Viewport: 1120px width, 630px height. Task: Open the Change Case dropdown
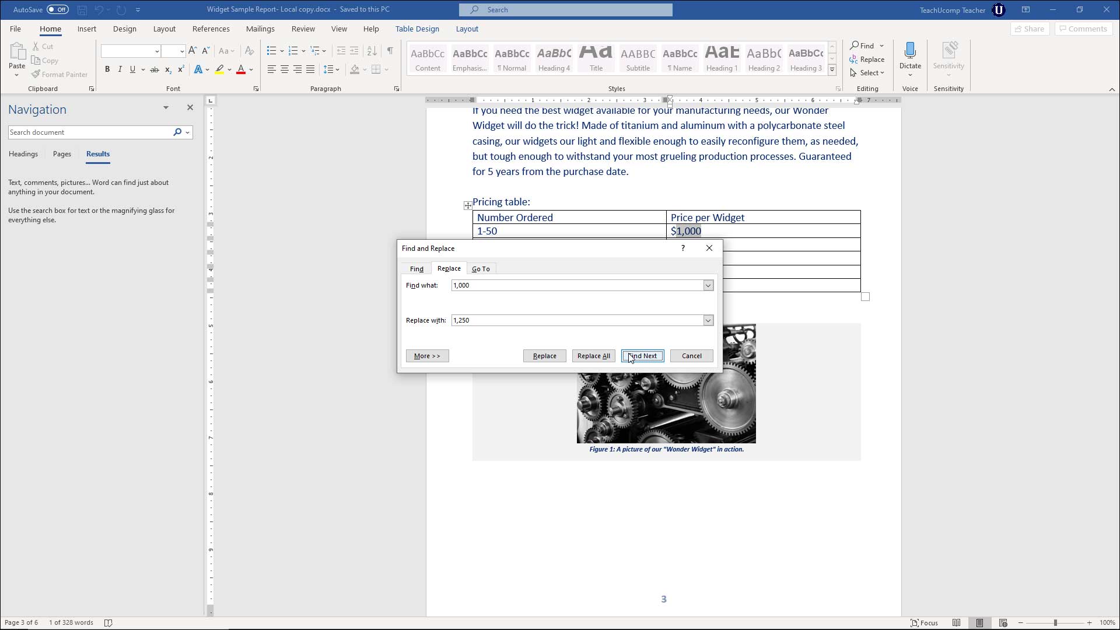226,51
